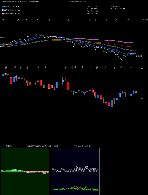Click the tall blue candlestick at the chart low
148x195 pixels.
[112, 103]
